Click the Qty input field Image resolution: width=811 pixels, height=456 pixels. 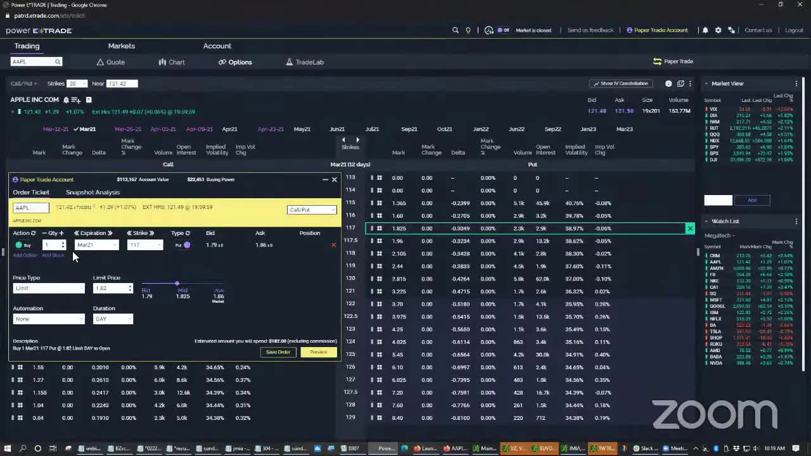tap(54, 245)
